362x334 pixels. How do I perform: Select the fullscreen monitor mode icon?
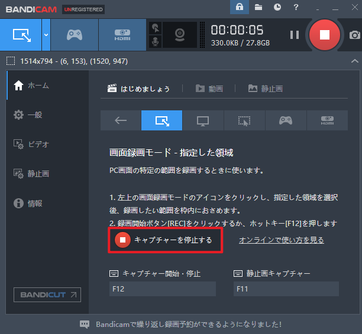coord(203,120)
